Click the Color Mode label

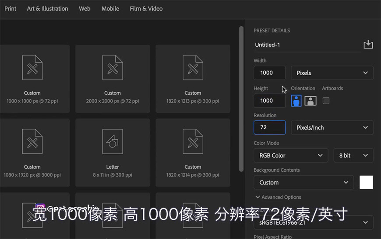[266, 143]
